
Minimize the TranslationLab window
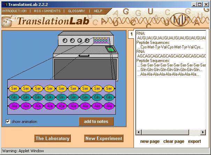194,5
